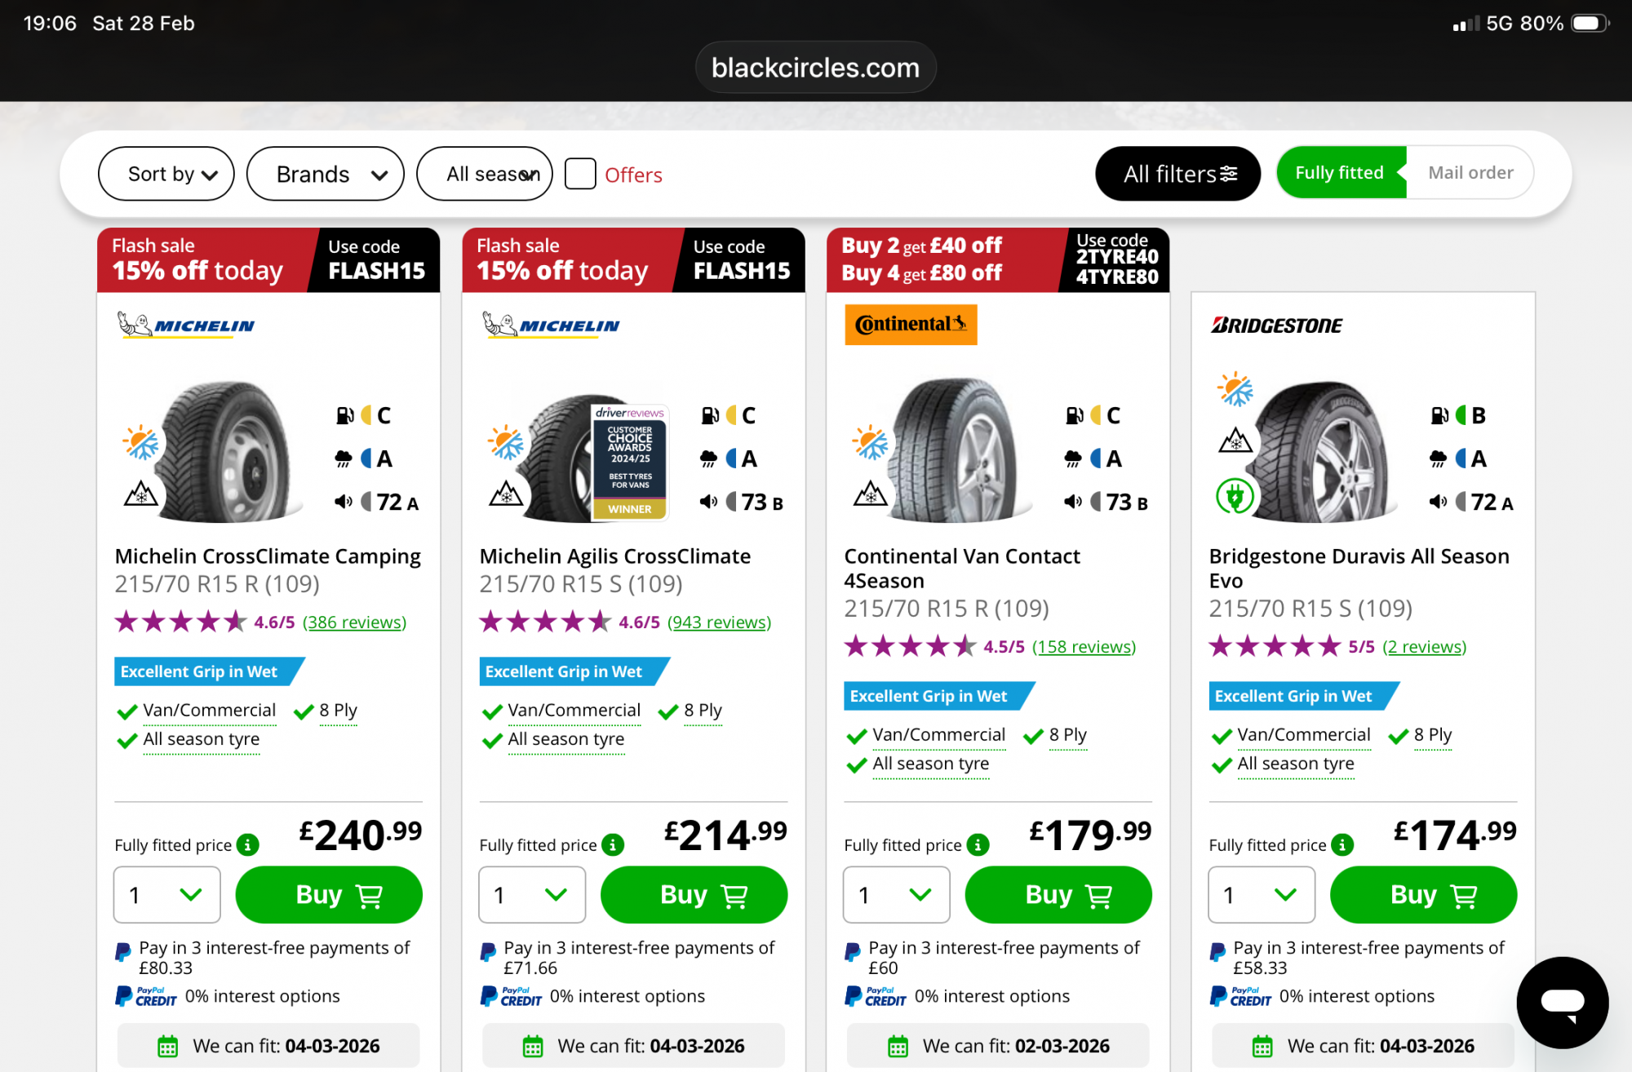The height and width of the screenshot is (1072, 1632).
Task: Click the Bridgestone brand logo
Action: click(1276, 326)
